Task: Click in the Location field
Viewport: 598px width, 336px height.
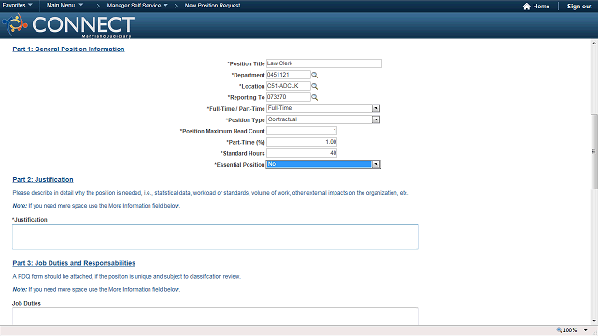Action: (x=289, y=86)
